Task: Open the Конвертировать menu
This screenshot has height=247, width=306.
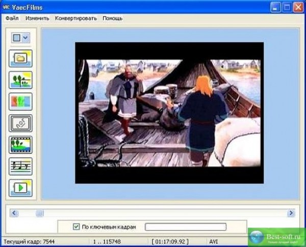Action: (x=76, y=18)
